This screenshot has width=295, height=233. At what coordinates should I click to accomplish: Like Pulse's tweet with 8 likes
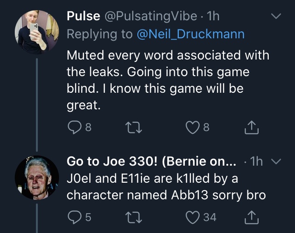point(193,127)
